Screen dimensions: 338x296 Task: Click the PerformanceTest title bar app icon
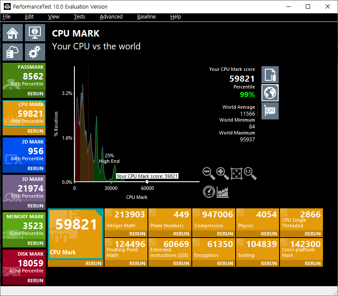tap(7, 6)
